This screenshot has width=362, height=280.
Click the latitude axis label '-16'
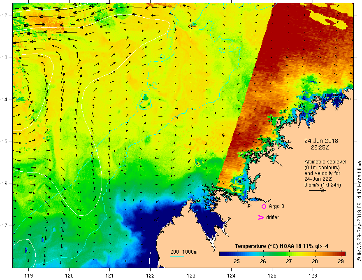5,184
